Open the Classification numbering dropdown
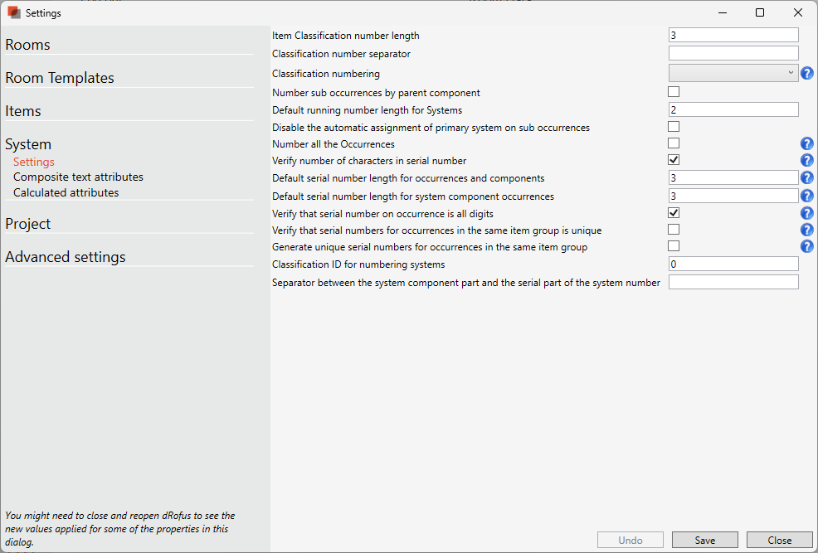The image size is (818, 553). [733, 73]
